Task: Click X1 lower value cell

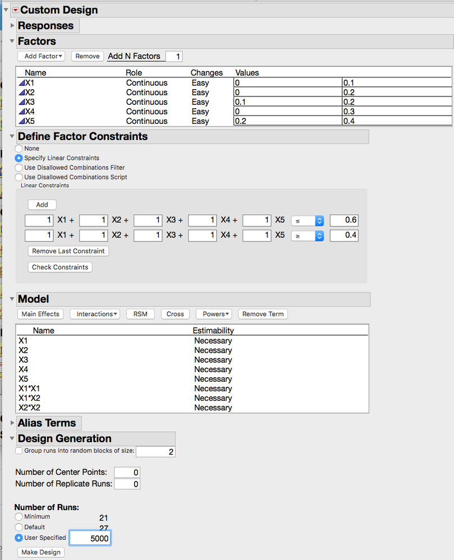Action: point(288,83)
